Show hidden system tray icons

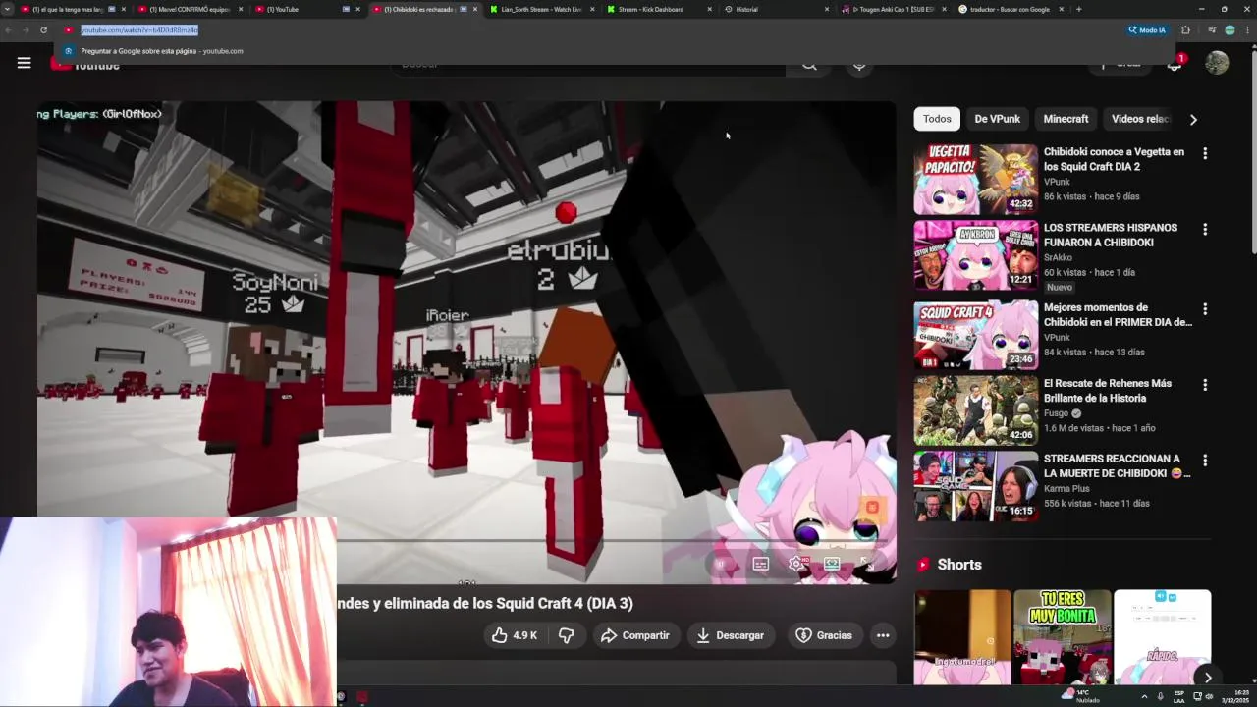click(1144, 696)
